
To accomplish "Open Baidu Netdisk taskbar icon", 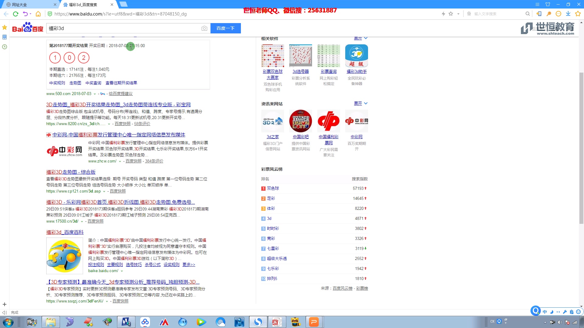I will pos(145,322).
